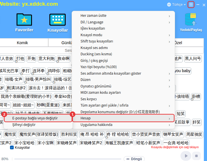
Task: Play the 秒啊(蛋黄派) sound button
Action: pyautogui.click(x=48, y=105)
